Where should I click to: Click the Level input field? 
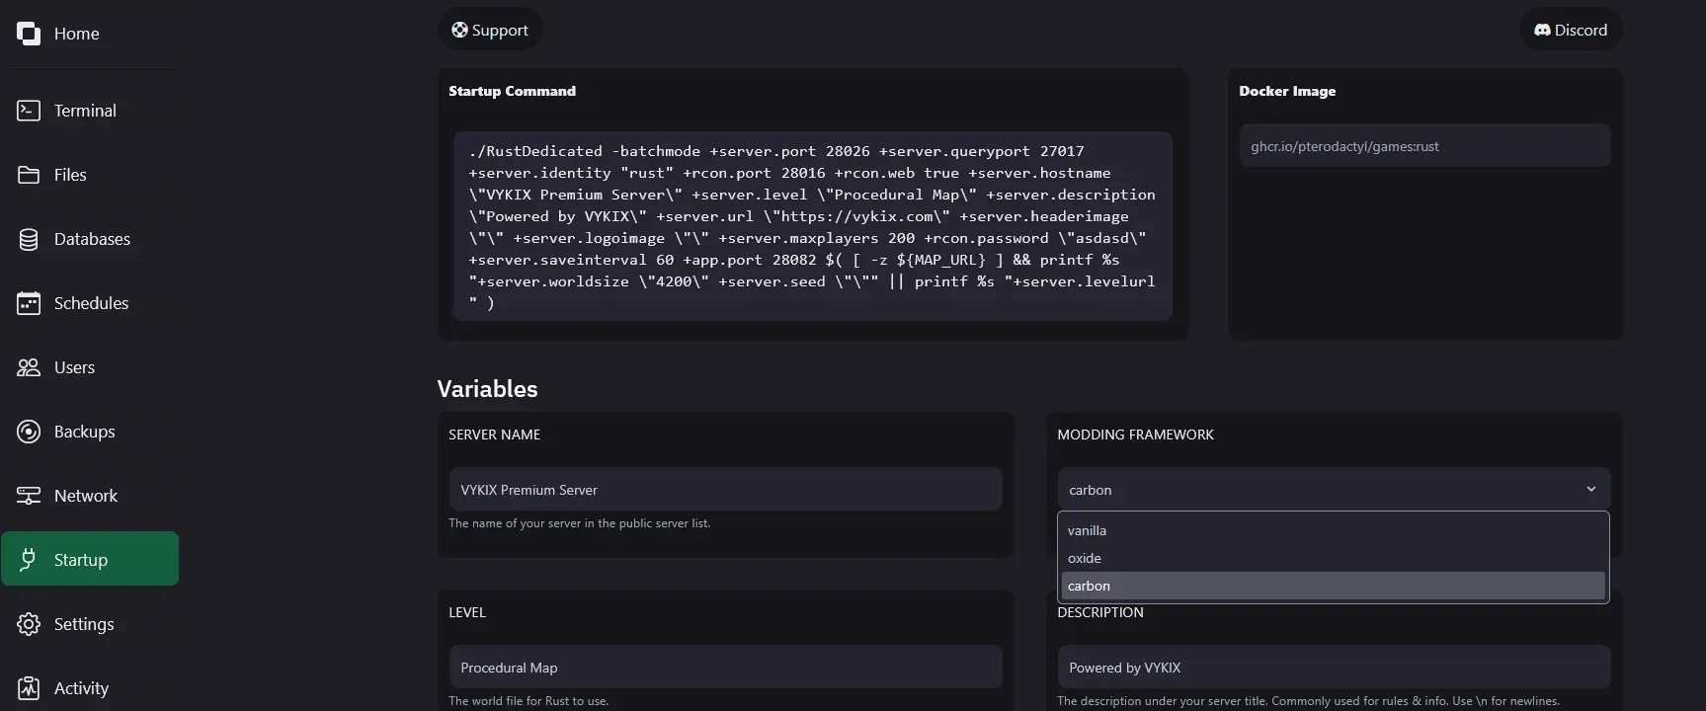coord(725,667)
